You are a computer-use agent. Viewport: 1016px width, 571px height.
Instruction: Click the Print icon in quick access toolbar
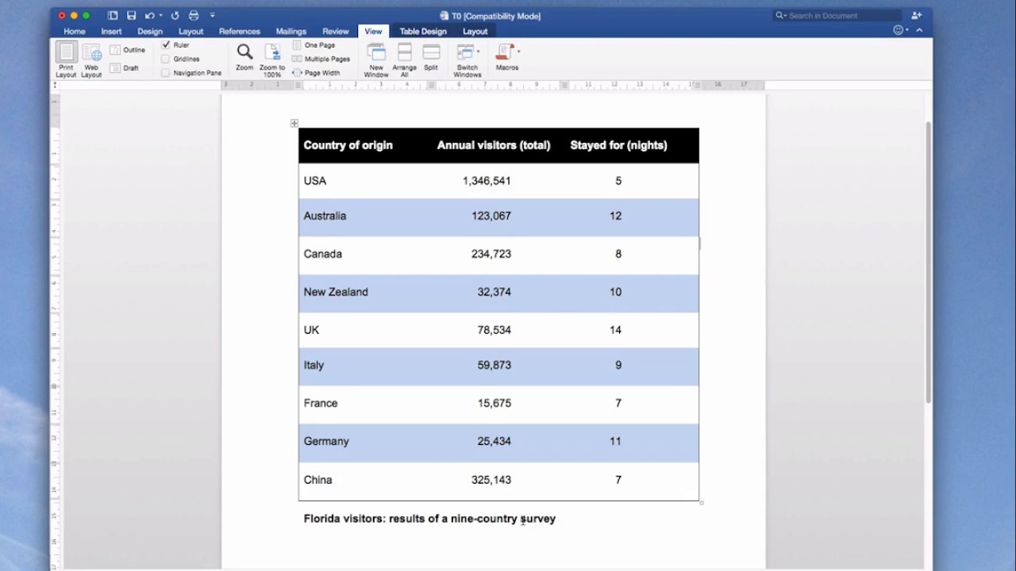pyautogui.click(x=194, y=15)
